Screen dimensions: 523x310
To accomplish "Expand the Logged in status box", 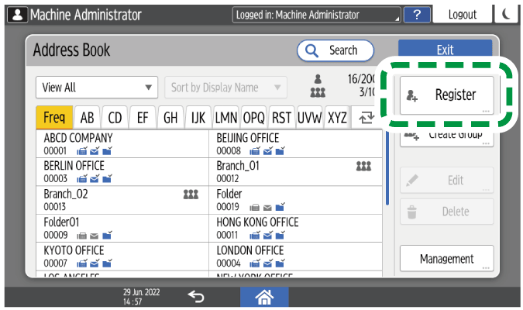I will pyautogui.click(x=317, y=15).
